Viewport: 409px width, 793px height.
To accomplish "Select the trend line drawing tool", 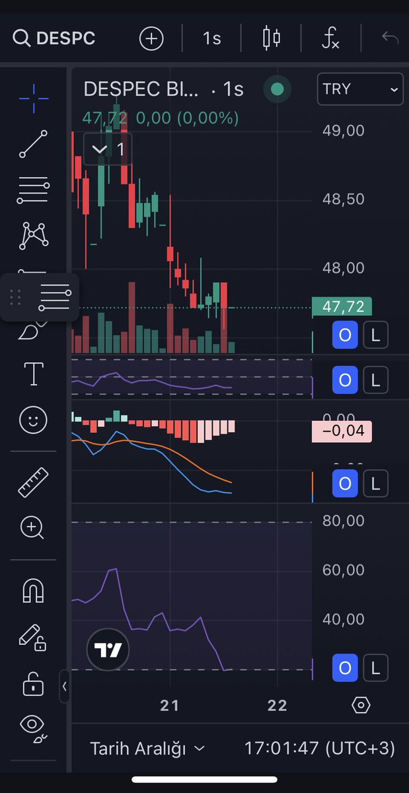I will pos(33,144).
